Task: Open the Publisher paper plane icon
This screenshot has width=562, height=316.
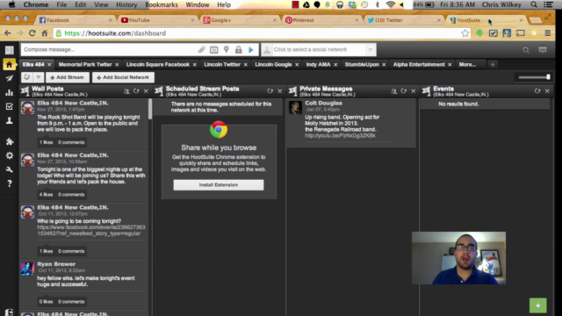Action: 10,78
